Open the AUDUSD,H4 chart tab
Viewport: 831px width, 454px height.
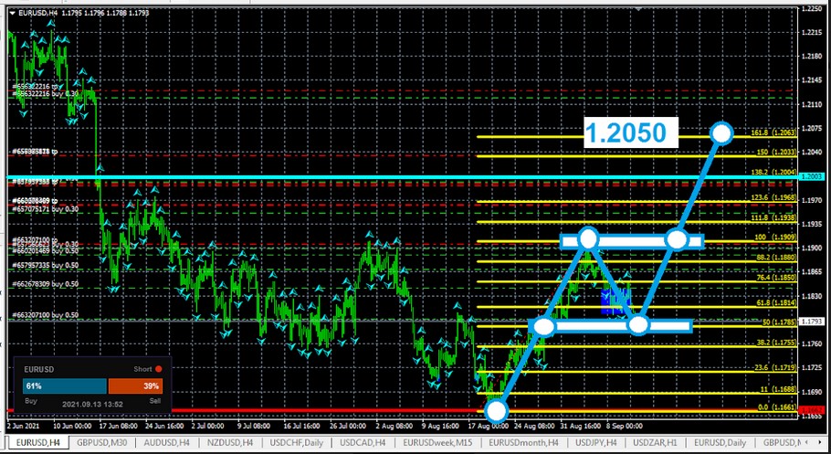165,443
